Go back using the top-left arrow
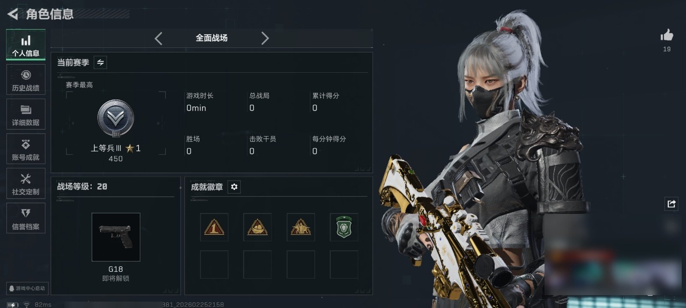The width and height of the screenshot is (686, 308). pyautogui.click(x=12, y=14)
